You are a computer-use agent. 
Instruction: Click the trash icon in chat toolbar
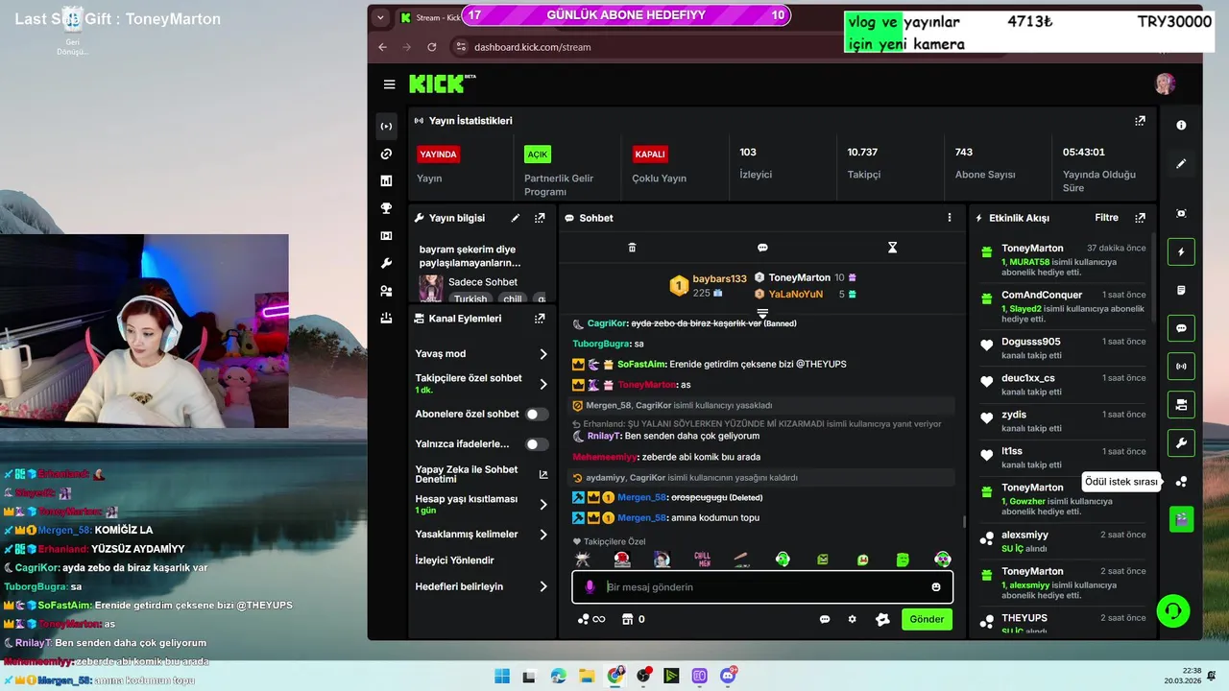pyautogui.click(x=632, y=248)
